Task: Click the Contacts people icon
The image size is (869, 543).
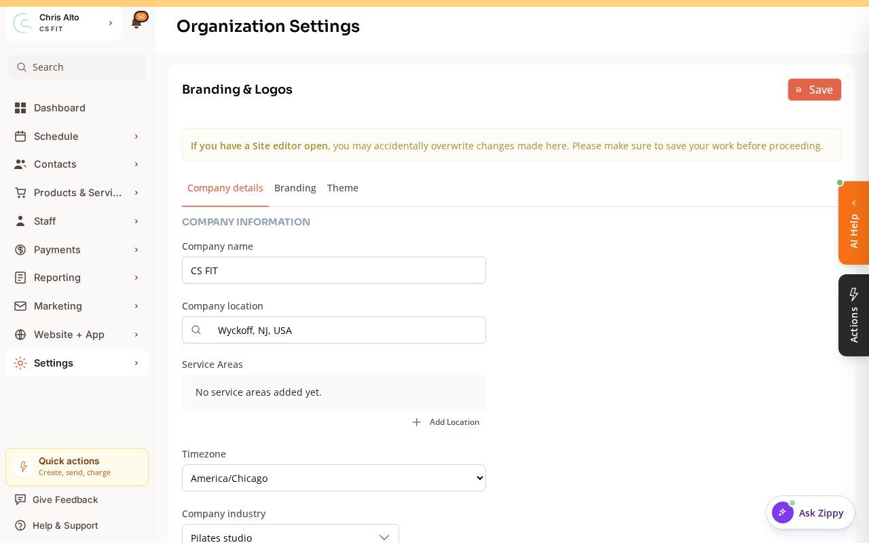Action: [20, 164]
